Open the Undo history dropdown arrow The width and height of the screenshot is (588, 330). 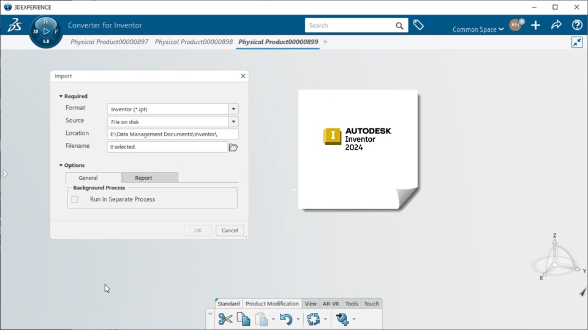pos(298,319)
